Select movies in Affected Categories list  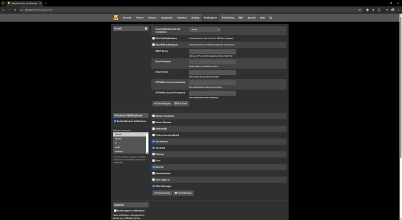(129, 139)
